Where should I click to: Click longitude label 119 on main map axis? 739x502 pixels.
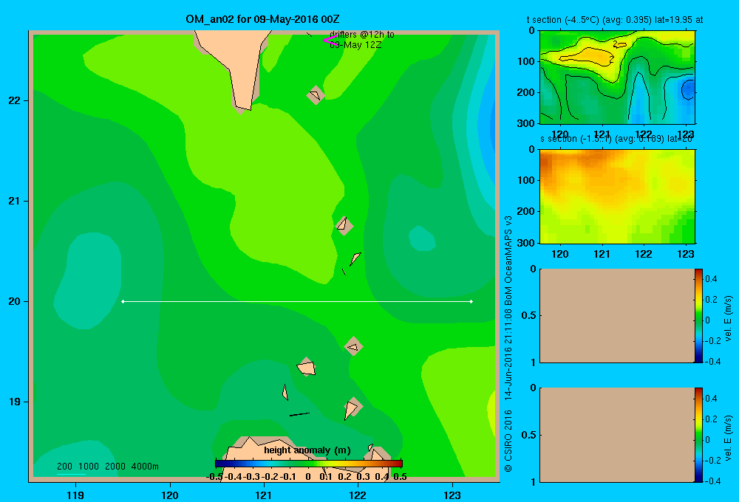[75, 495]
